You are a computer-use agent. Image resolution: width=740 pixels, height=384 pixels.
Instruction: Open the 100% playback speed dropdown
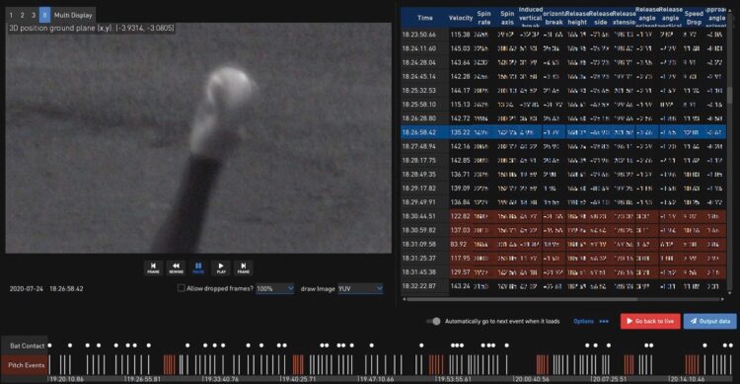(x=275, y=288)
